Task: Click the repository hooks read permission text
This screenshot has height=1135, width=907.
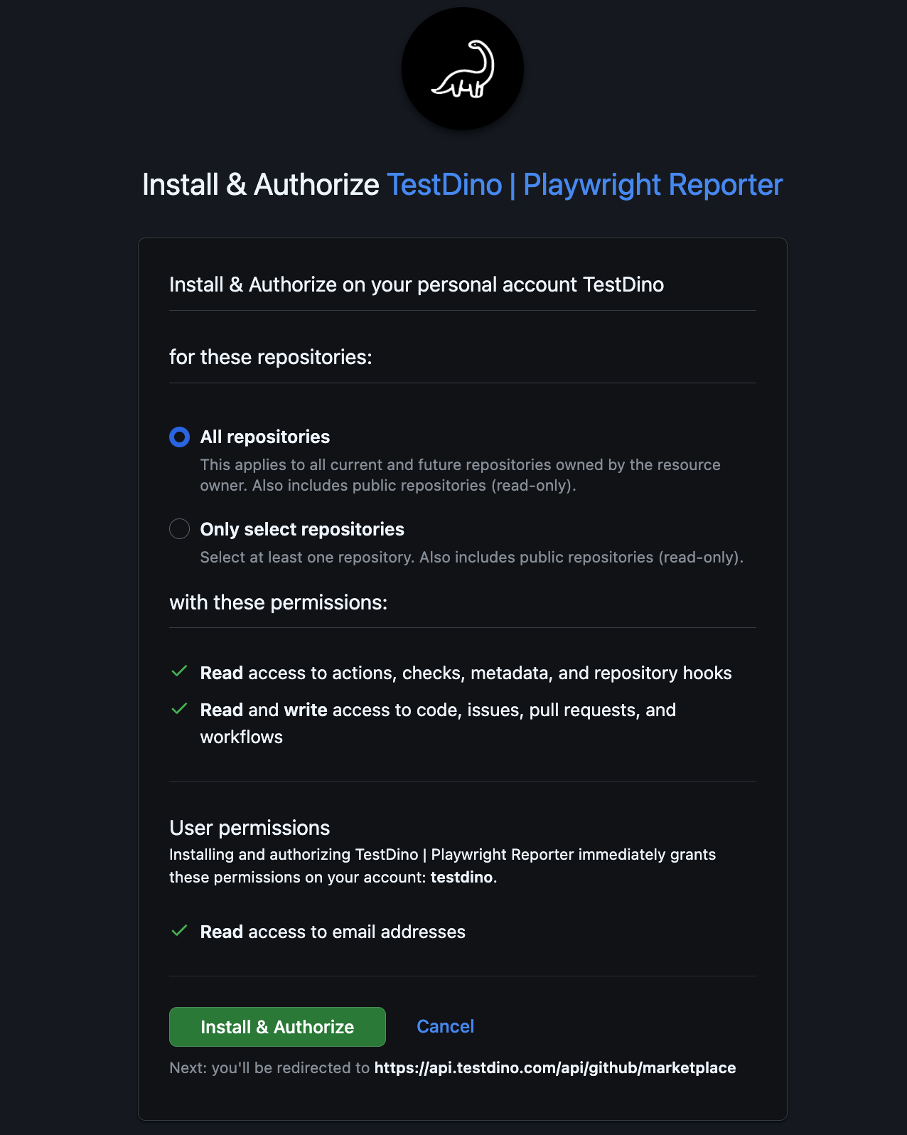Action: [466, 673]
